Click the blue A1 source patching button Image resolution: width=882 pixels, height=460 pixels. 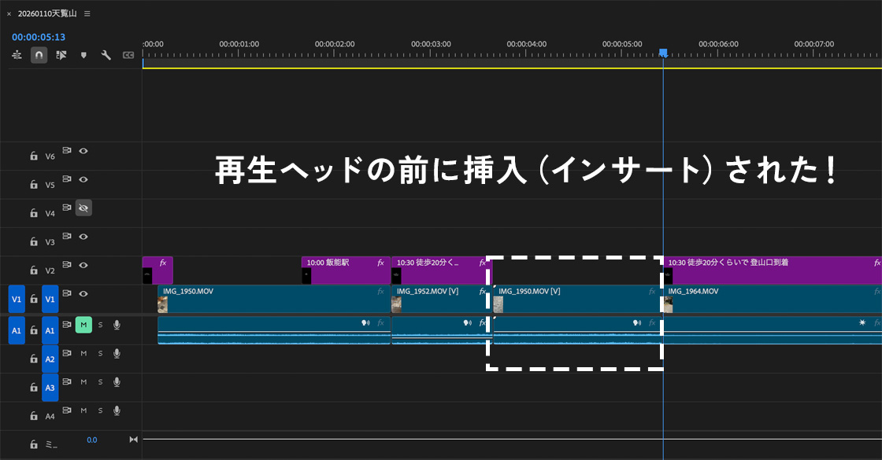click(x=17, y=331)
